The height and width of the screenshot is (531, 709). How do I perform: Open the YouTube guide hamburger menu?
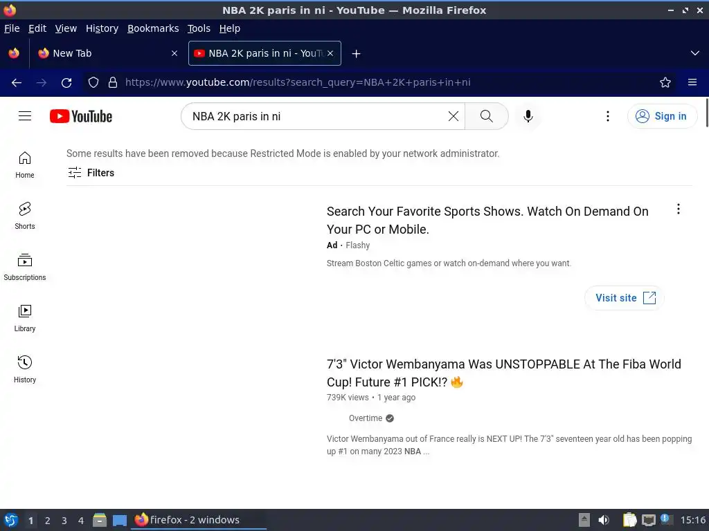pos(25,116)
